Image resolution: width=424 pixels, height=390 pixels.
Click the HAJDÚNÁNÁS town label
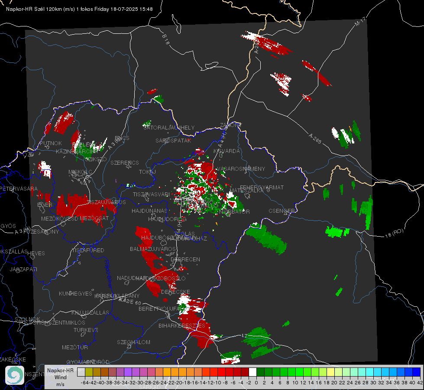pyautogui.click(x=149, y=211)
